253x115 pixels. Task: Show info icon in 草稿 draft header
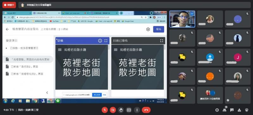click(x=100, y=41)
